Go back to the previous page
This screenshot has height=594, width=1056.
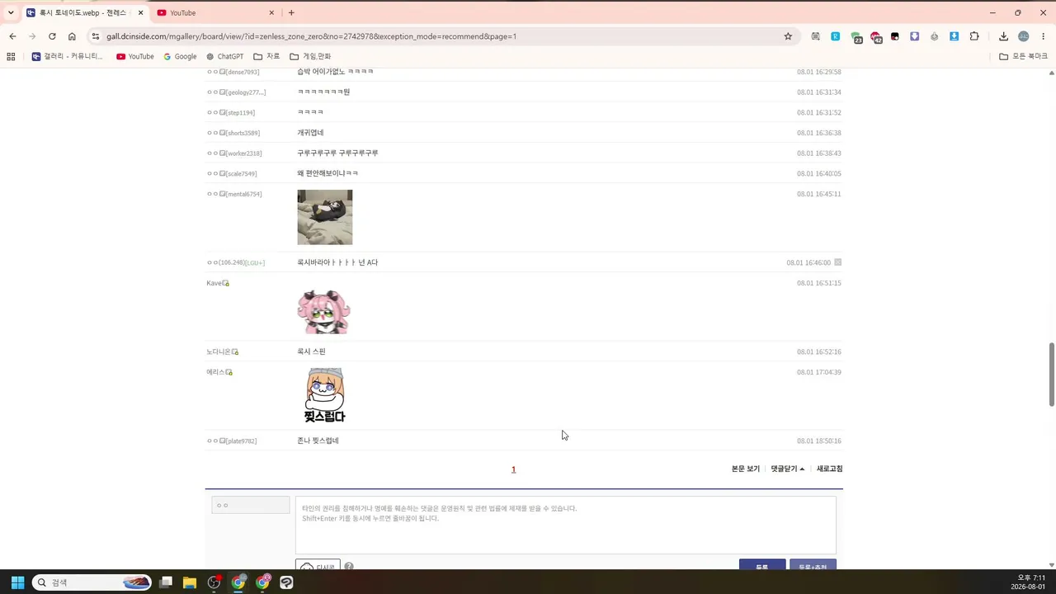coord(12,36)
